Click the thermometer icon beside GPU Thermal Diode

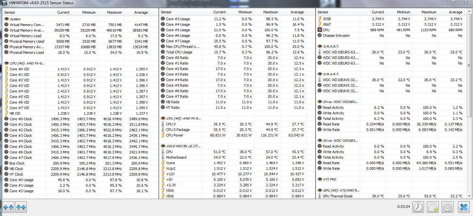(320, 196)
